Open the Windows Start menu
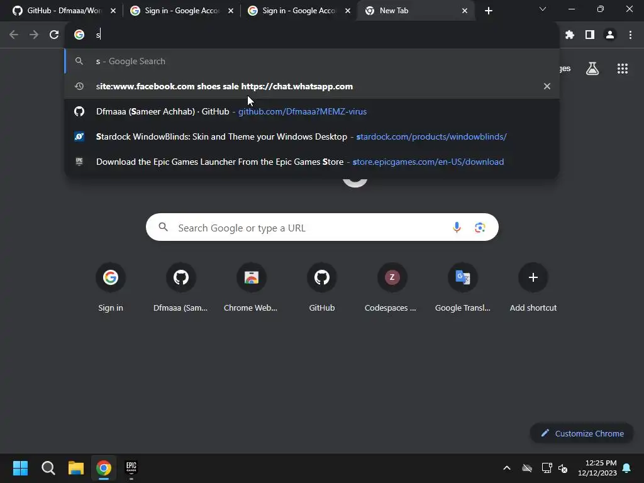Viewport: 644px width, 483px height. (x=20, y=468)
